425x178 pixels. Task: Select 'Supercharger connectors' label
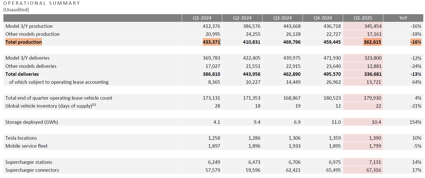(x=32, y=170)
